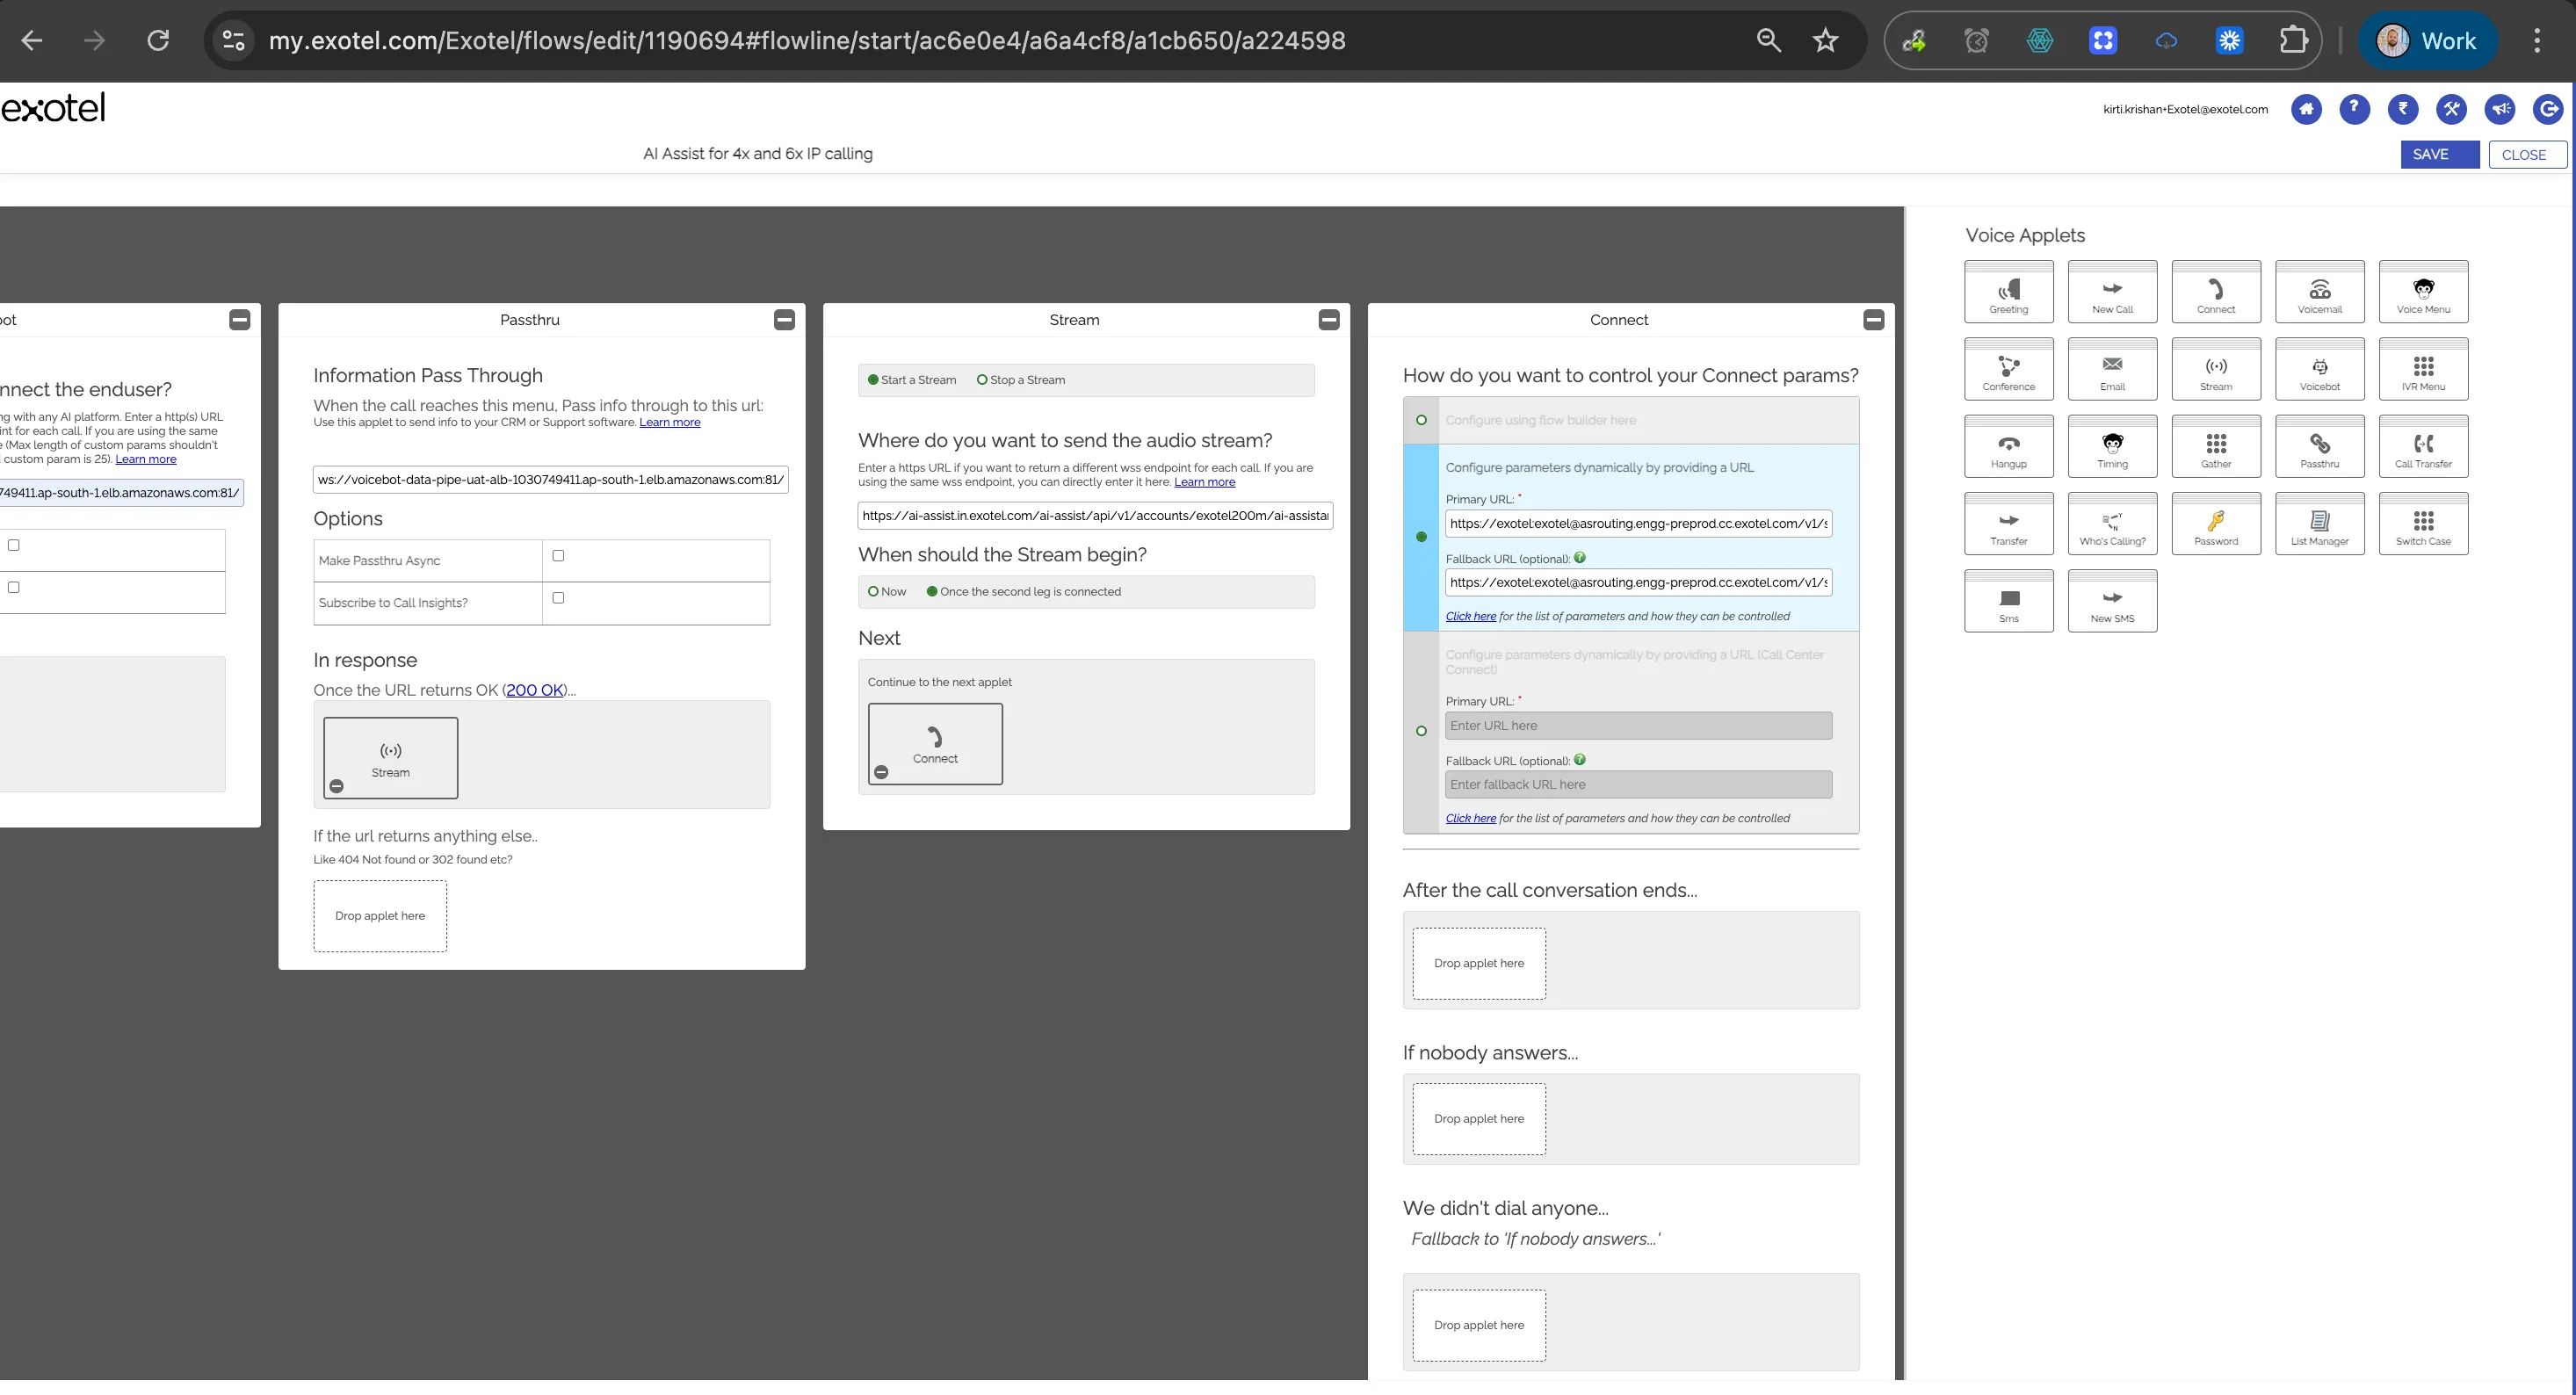Screen dimensions: 2576x1395
Task: Pick the Password applet
Action: tap(2216, 523)
